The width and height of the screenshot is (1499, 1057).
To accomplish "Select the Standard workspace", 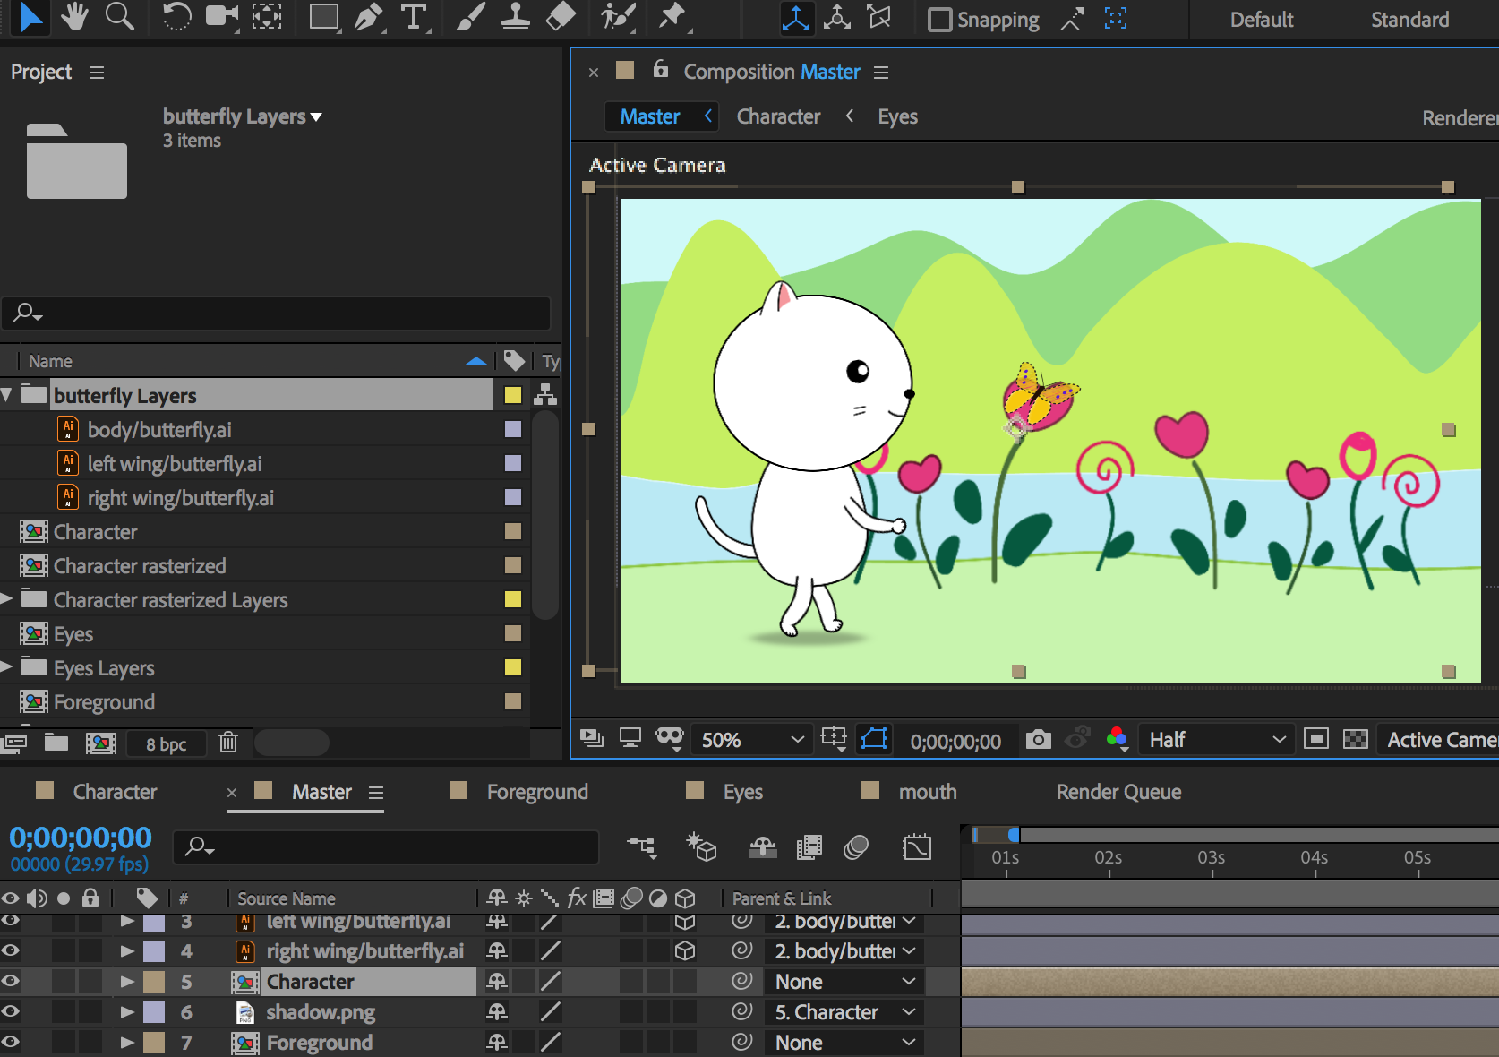I will (1409, 20).
